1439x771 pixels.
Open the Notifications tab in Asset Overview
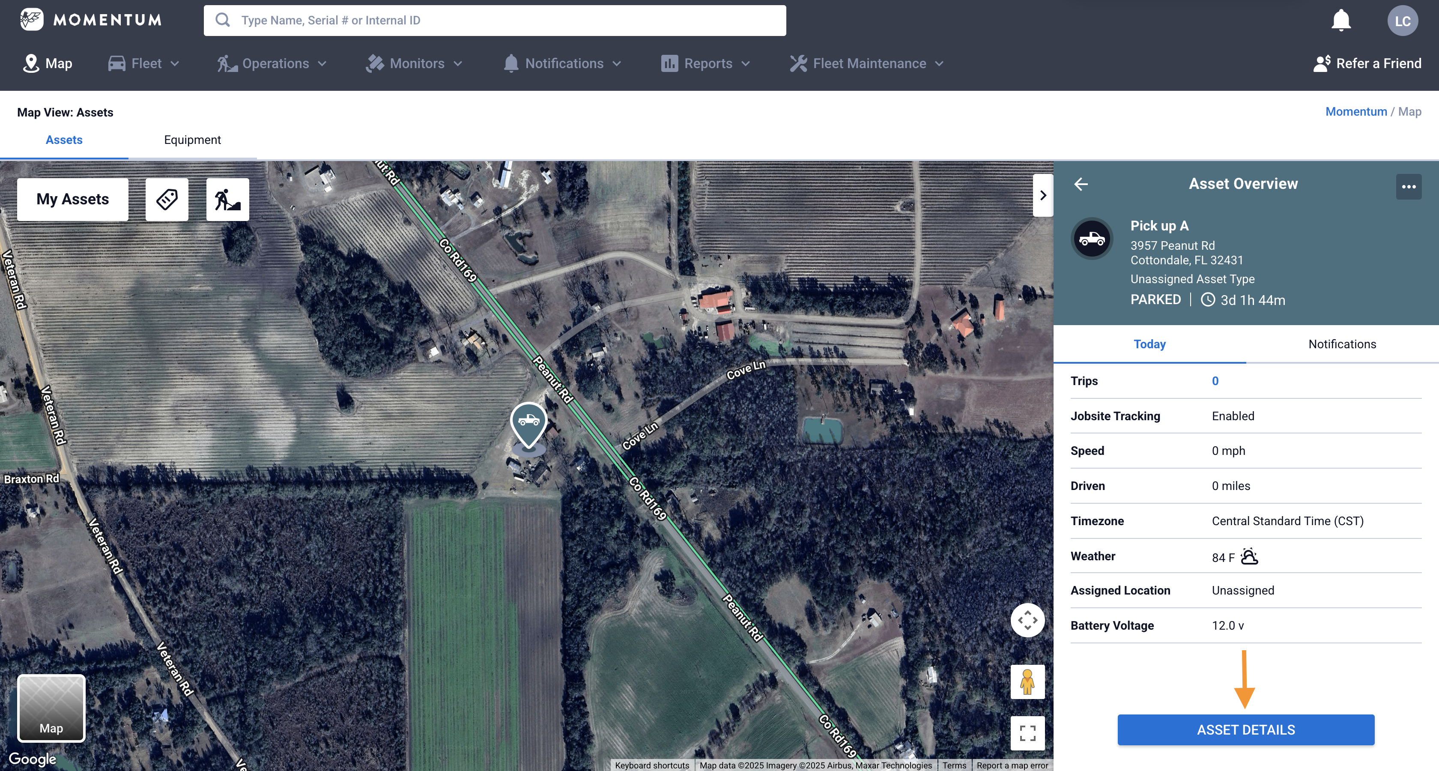1342,344
